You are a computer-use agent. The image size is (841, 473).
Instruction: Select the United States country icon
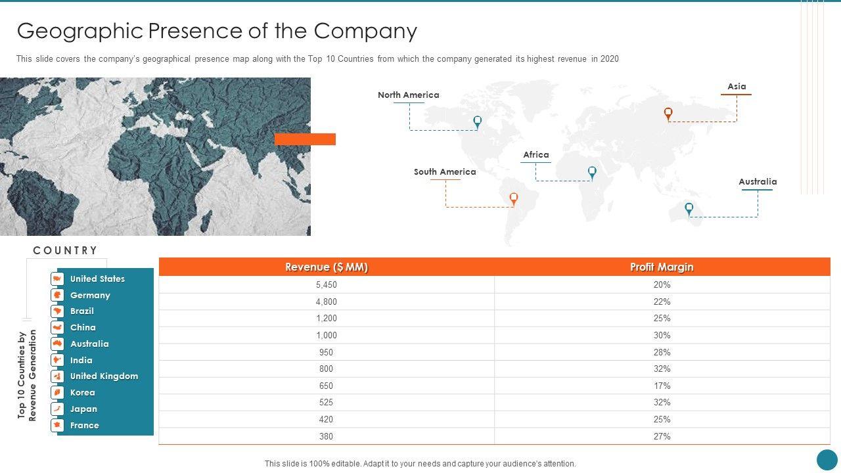tap(57, 279)
